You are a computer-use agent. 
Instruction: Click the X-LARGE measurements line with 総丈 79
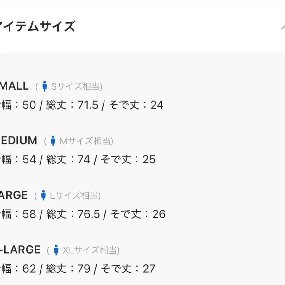pyautogui.click(x=78, y=269)
